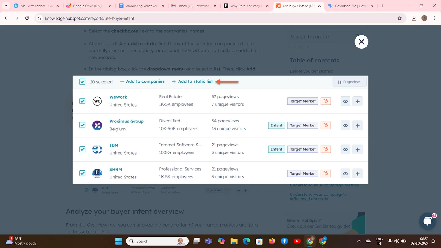Close the enlarged image overlay
Image resolution: width=441 pixels, height=248 pixels.
pyautogui.click(x=361, y=42)
